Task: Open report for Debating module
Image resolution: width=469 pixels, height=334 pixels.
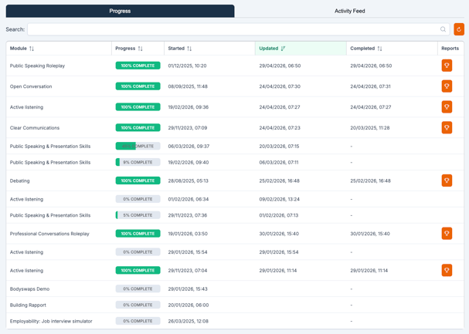Action: (447, 180)
